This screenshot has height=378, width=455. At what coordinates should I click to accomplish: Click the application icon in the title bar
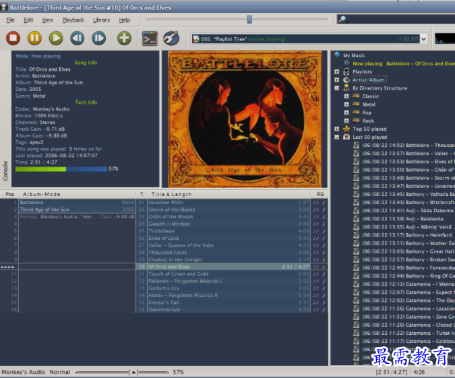click(4, 7)
